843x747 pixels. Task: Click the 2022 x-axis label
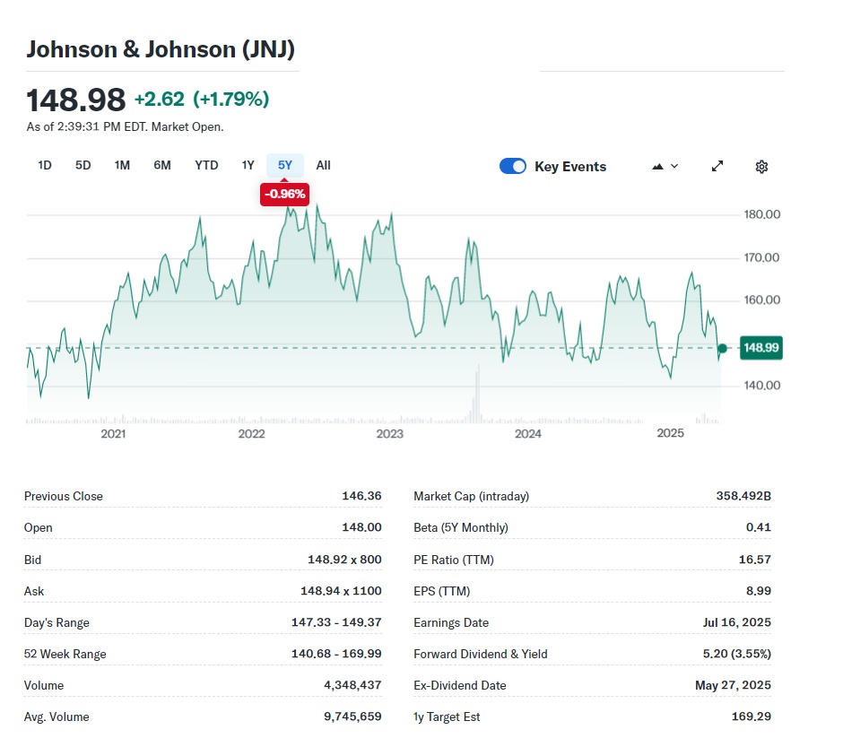[x=252, y=434]
